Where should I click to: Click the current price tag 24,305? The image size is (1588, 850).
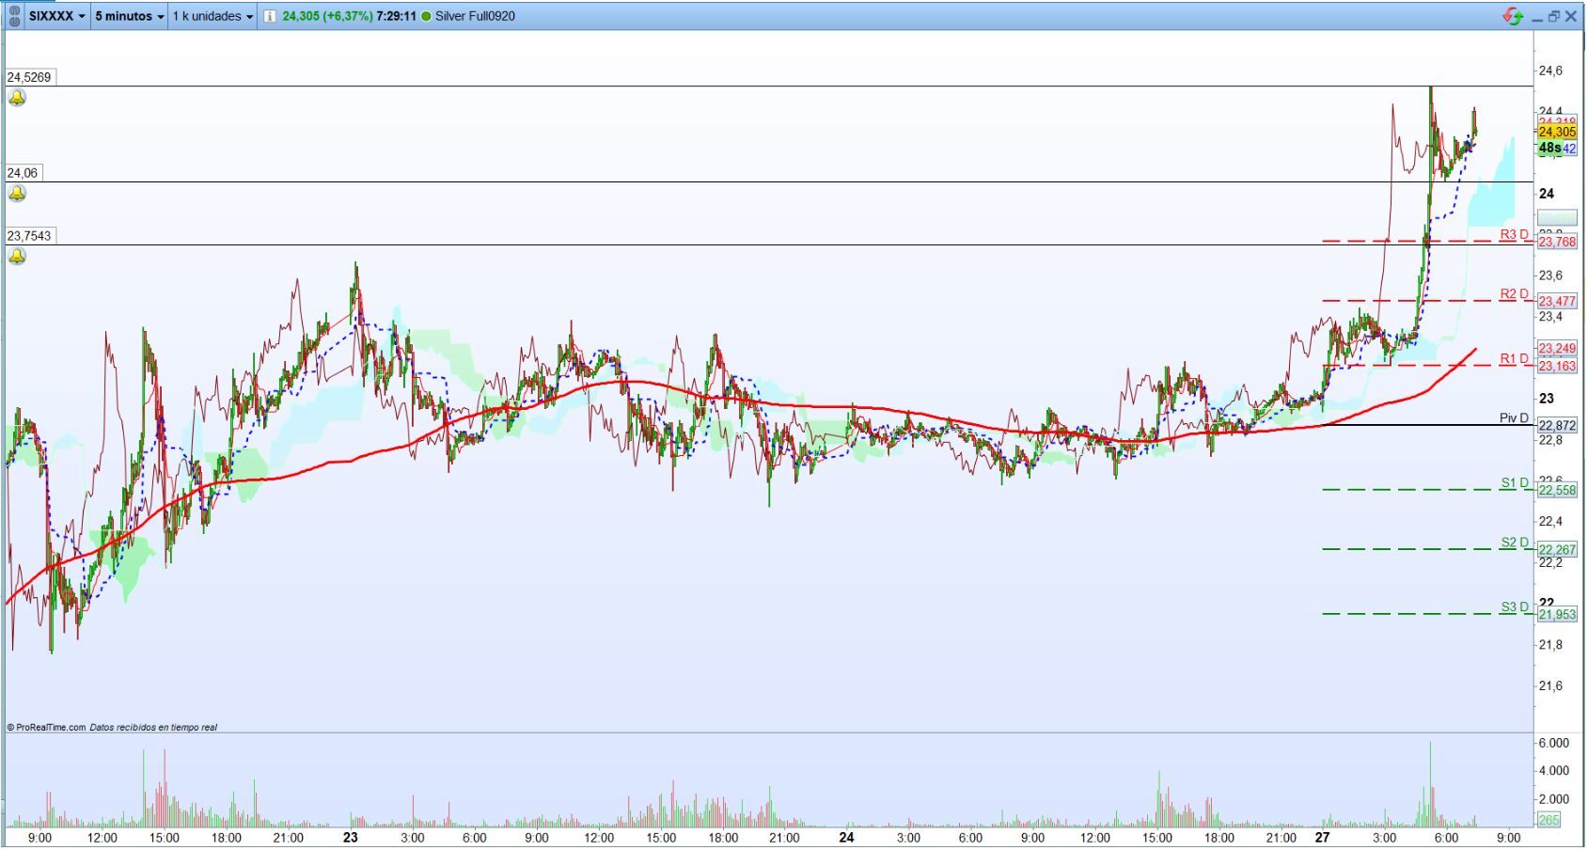pyautogui.click(x=1557, y=133)
